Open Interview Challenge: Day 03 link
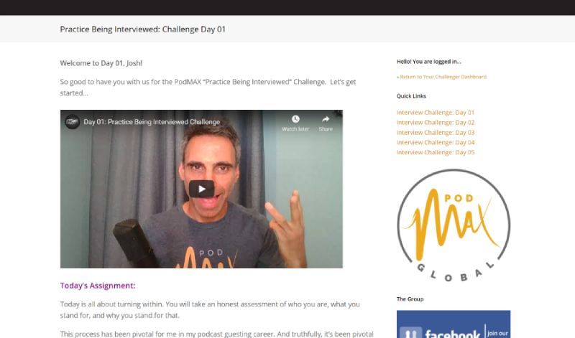The image size is (575, 338). (436, 132)
